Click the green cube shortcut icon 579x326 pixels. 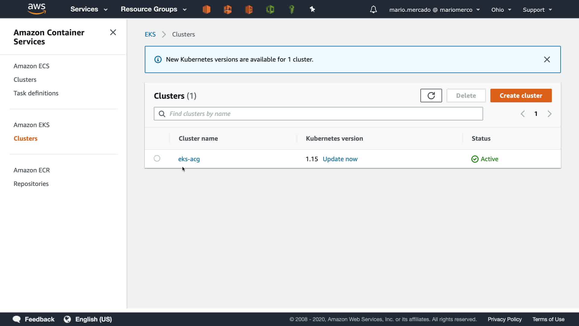pyautogui.click(x=270, y=10)
